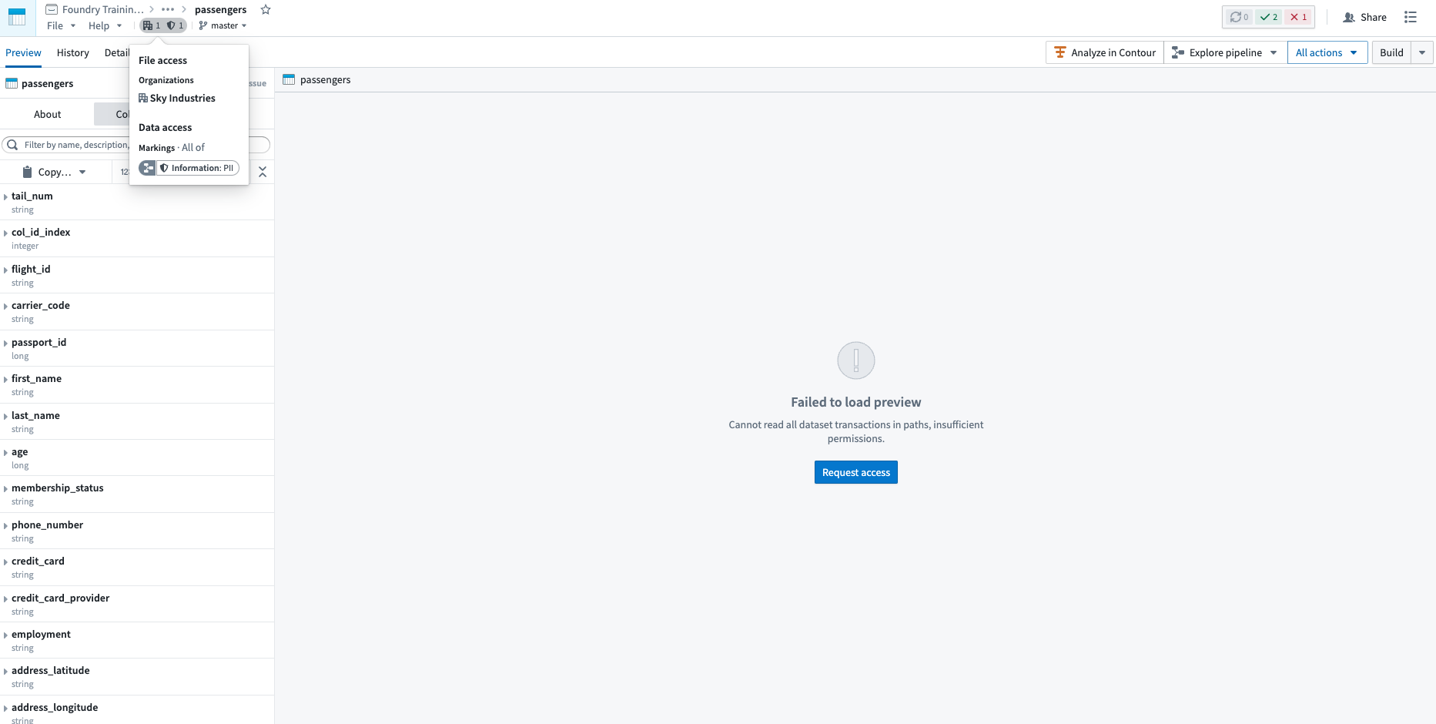Open the Foundry Training project folder breadcrumb

(x=95, y=9)
